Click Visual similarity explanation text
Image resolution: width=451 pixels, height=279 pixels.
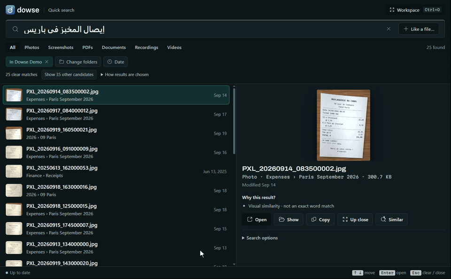(291, 206)
